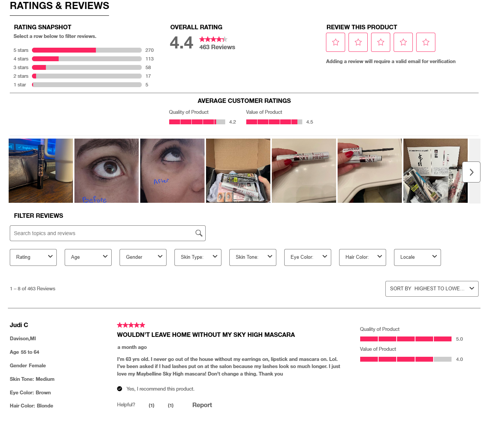
Task: Filter reviews by the 1 star row
Action: (83, 84)
